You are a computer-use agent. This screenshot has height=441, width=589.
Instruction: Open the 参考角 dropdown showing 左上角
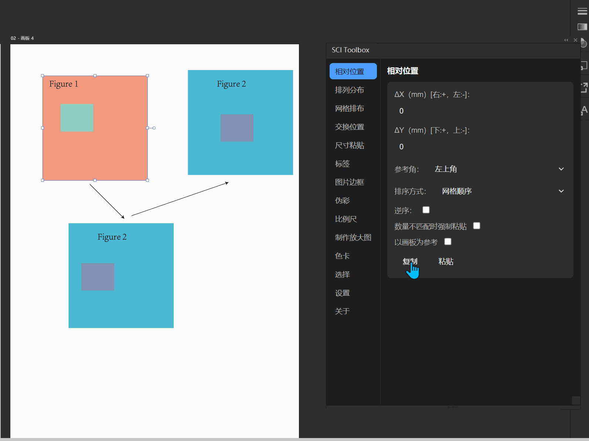(x=499, y=169)
